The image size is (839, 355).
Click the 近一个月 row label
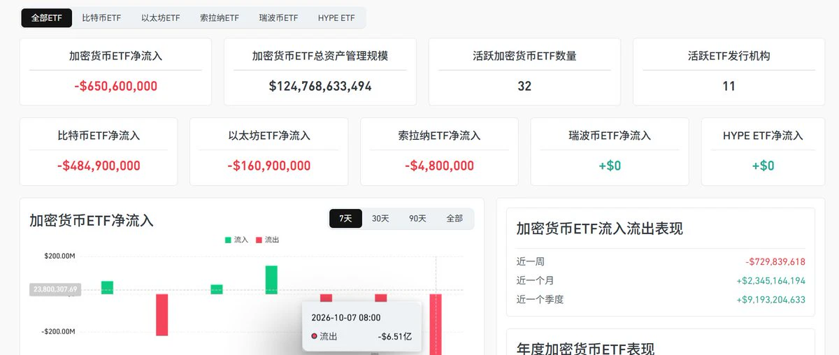[x=535, y=281]
